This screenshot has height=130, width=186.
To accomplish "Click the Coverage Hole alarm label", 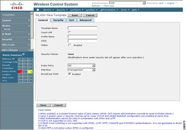I will tap(10, 62).
